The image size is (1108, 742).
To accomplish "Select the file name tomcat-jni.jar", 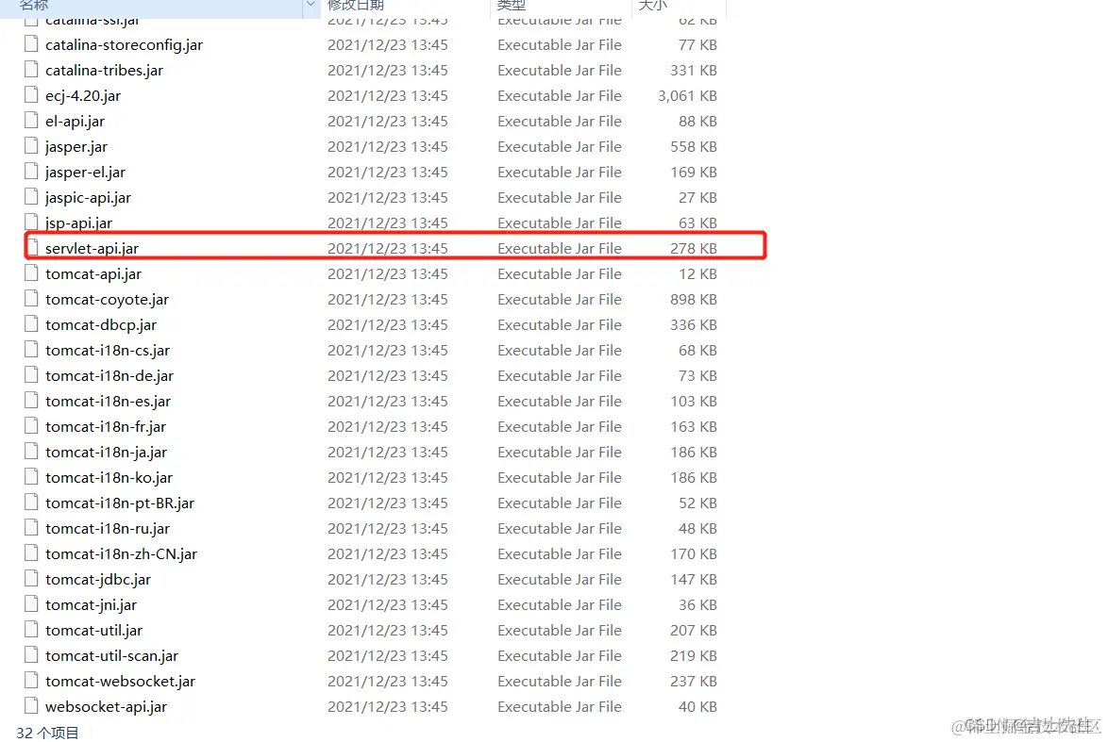I will (92, 604).
